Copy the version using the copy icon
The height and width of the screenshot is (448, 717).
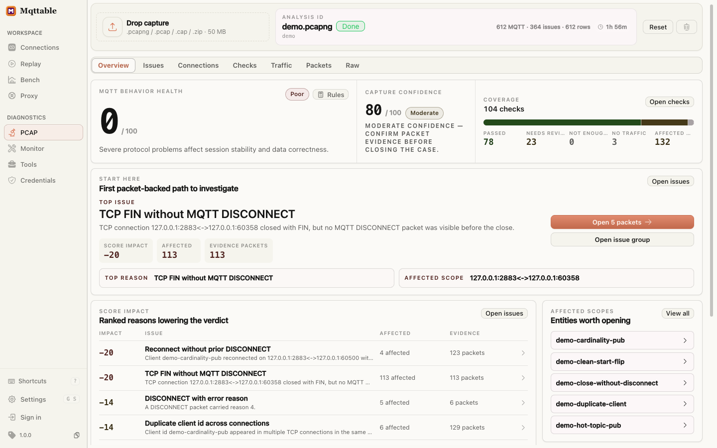[77, 435]
